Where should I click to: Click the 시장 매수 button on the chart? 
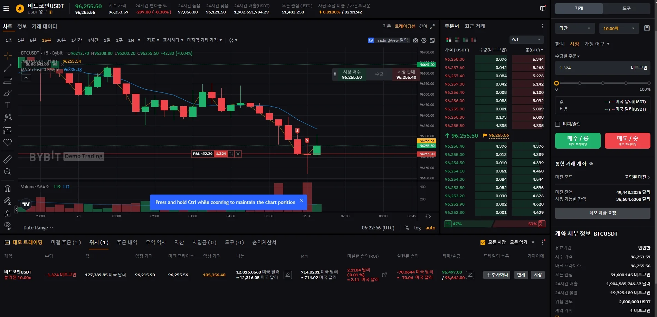[x=352, y=75]
